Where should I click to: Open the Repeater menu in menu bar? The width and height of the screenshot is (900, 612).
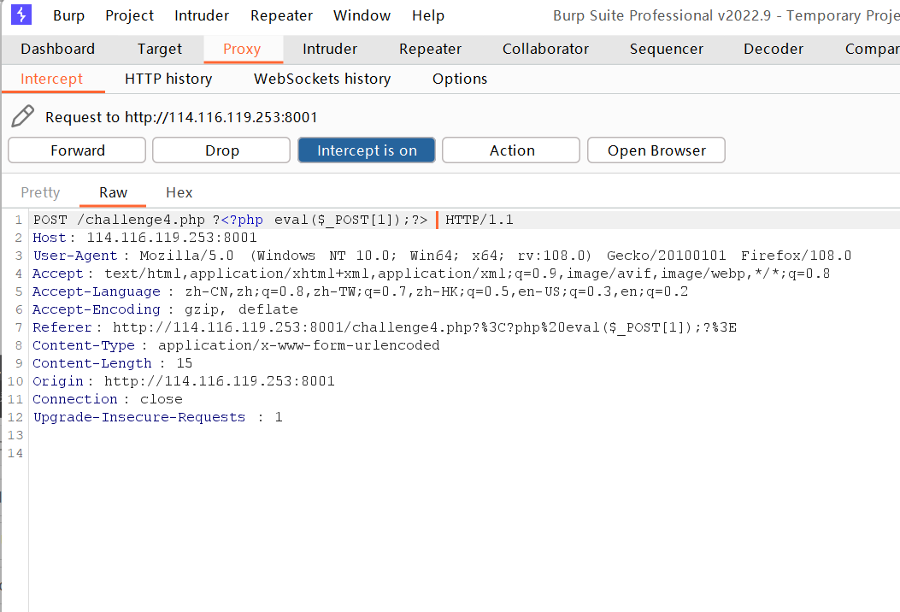pyautogui.click(x=281, y=15)
